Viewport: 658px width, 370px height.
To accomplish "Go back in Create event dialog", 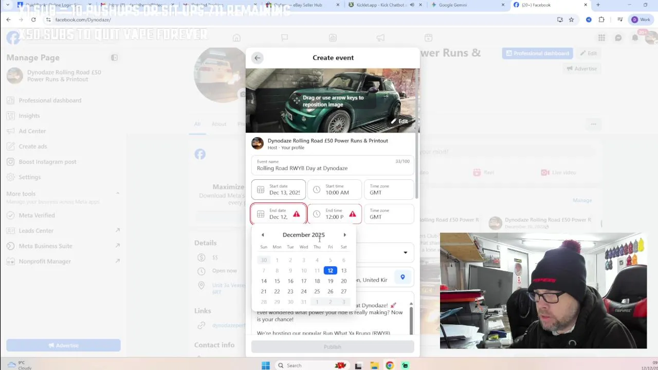I will tap(257, 58).
